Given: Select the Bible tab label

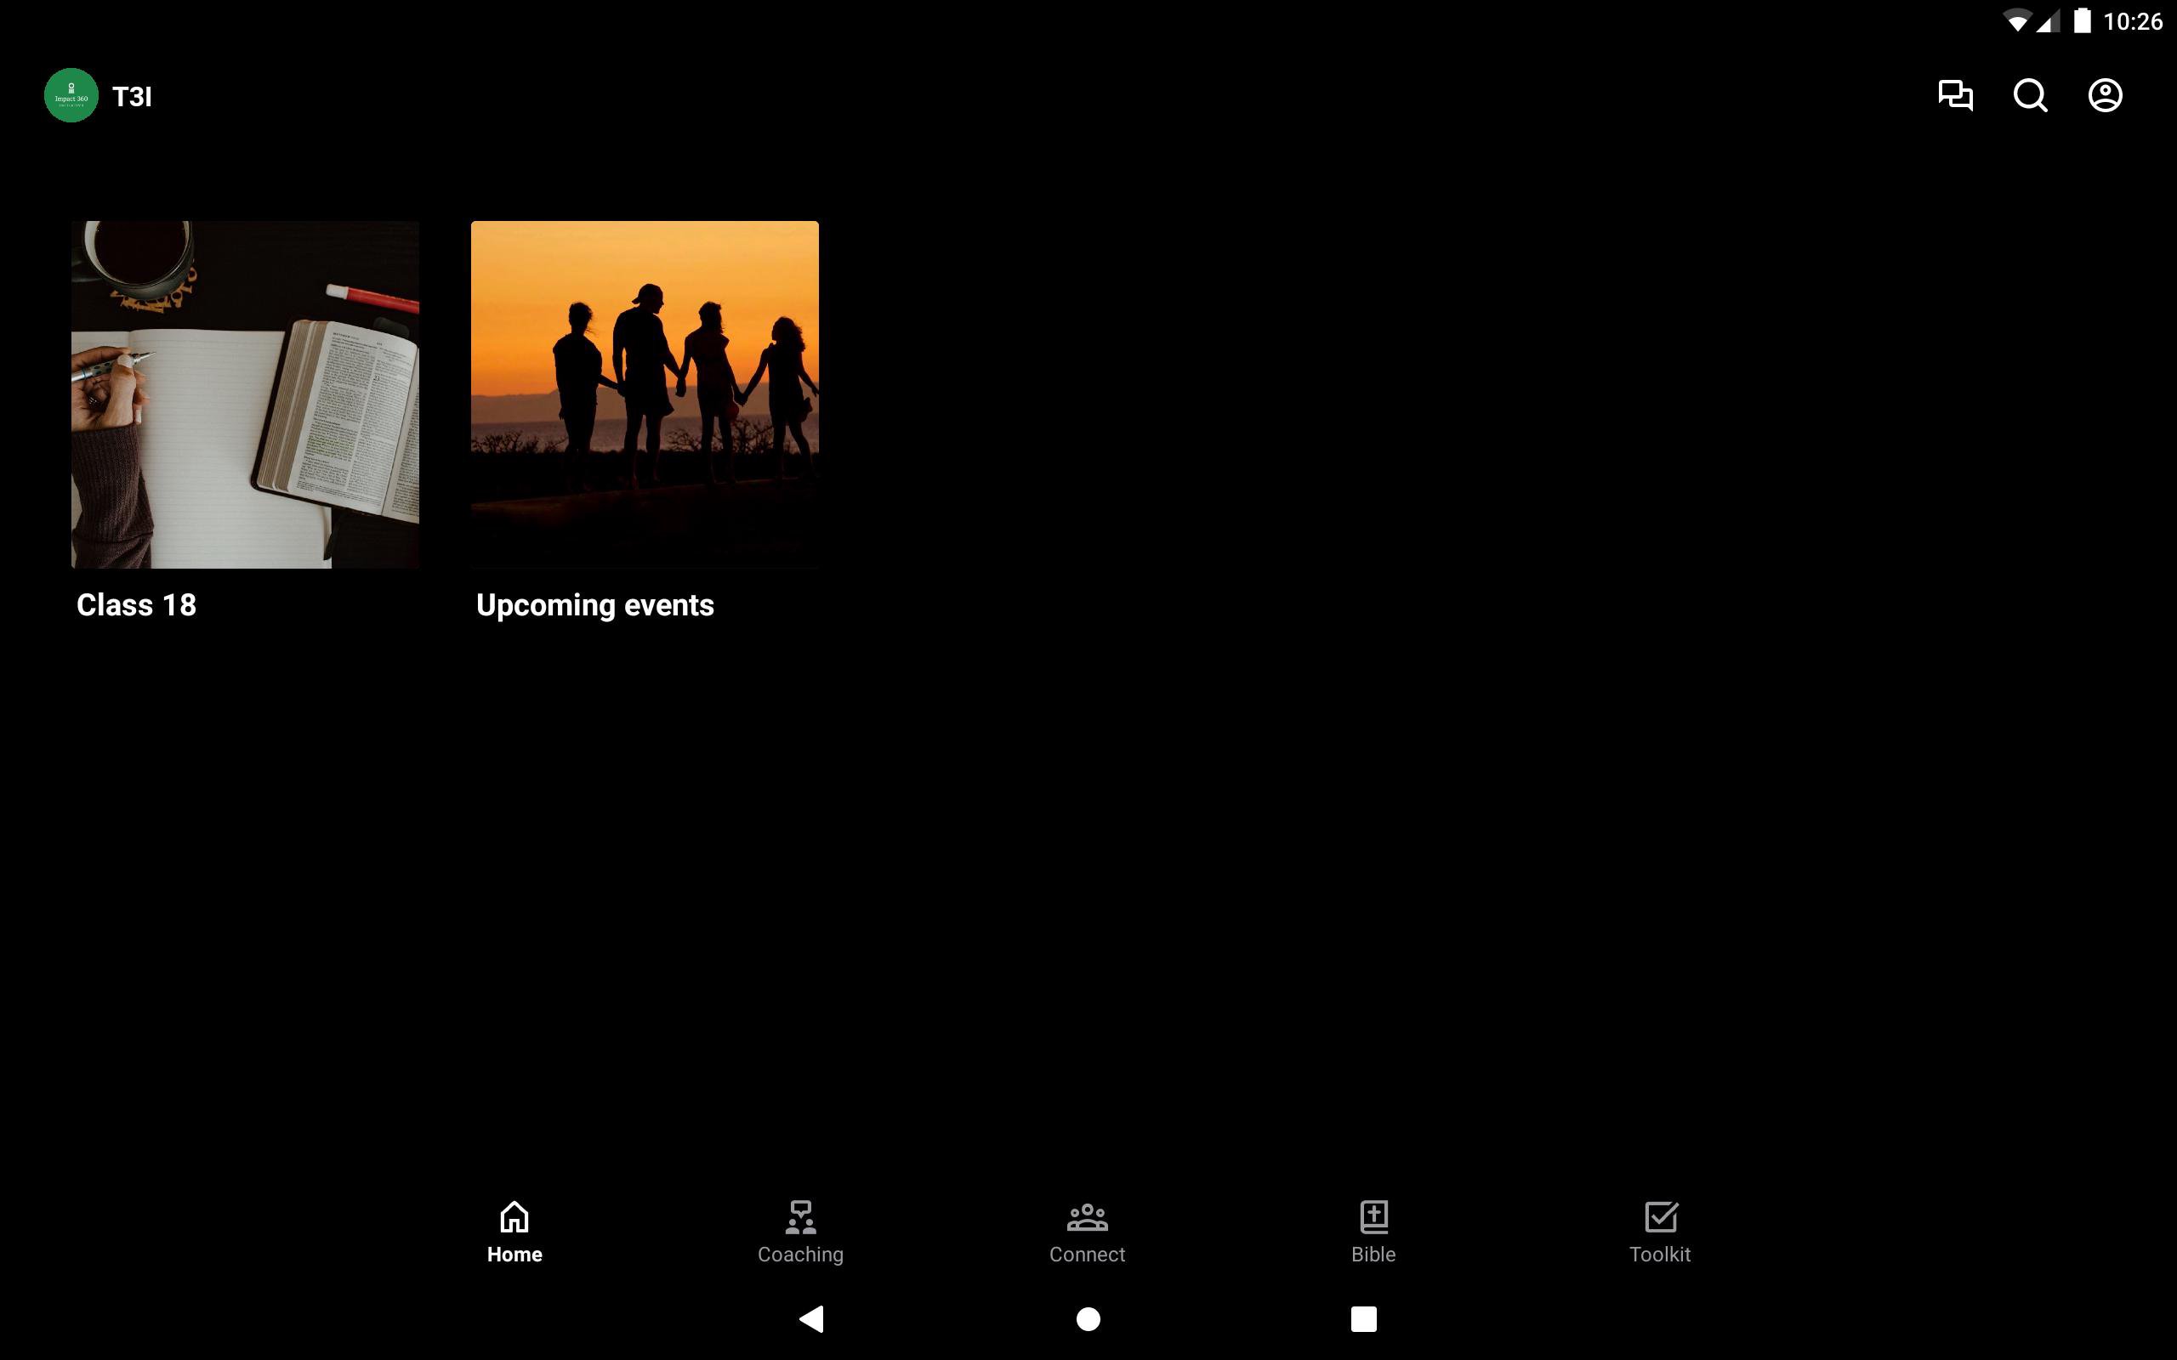Looking at the screenshot, I should coord(1373,1254).
